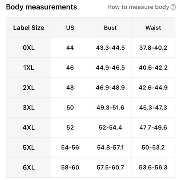The height and width of the screenshot is (180, 182).
Task: Click the 47.7-49.6 waist value
Action: 153,127
